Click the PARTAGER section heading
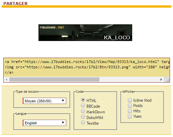This screenshot has height=137, width=173. (15, 3)
